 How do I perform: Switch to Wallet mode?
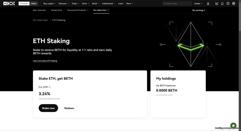(x=33, y=3)
